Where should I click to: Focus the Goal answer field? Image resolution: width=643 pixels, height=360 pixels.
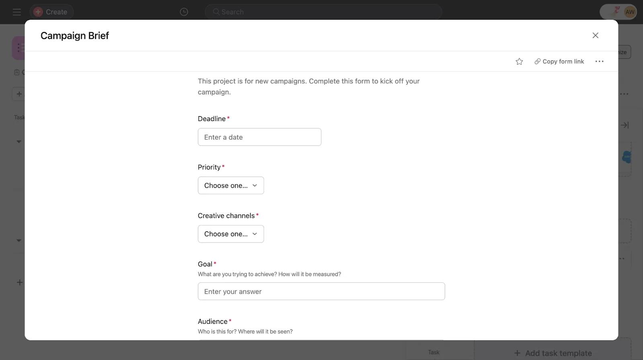(x=321, y=291)
